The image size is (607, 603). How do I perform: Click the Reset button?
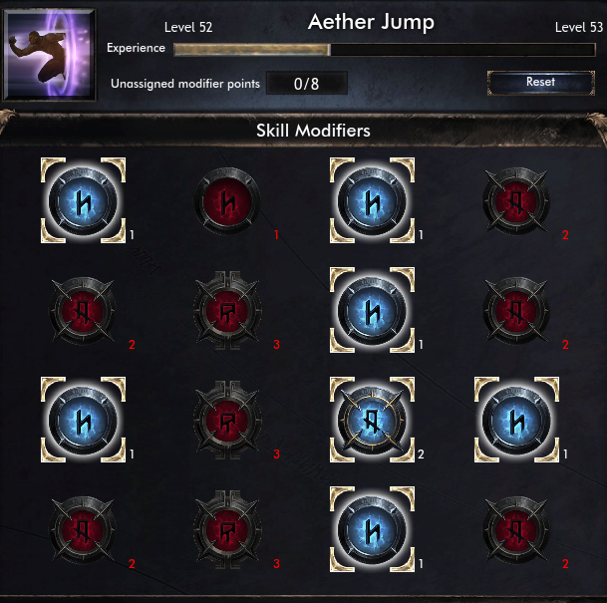tap(541, 83)
